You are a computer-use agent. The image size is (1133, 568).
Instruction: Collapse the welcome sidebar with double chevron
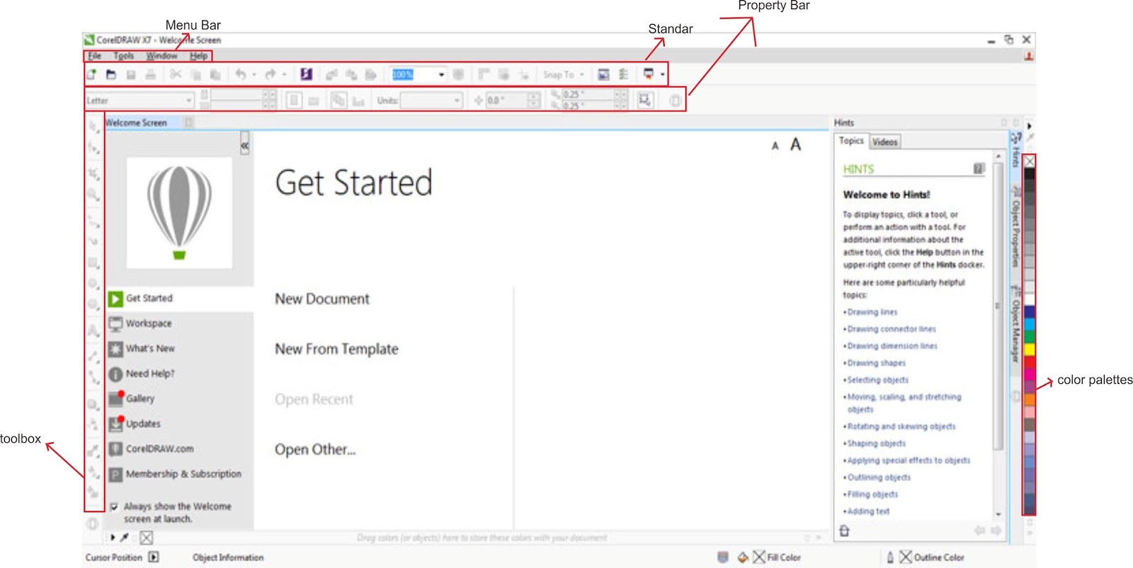tap(244, 145)
